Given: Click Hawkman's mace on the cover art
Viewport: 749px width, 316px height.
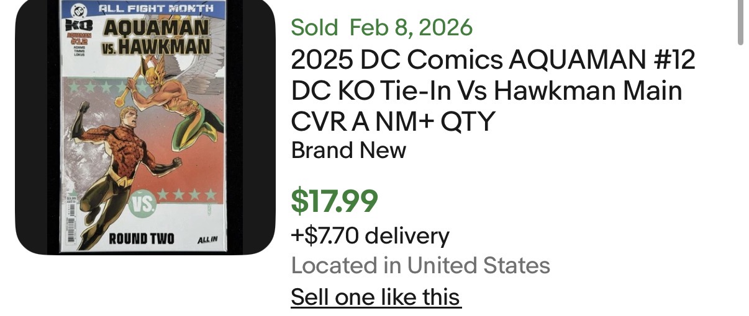Looking at the screenshot, I should [x=125, y=87].
